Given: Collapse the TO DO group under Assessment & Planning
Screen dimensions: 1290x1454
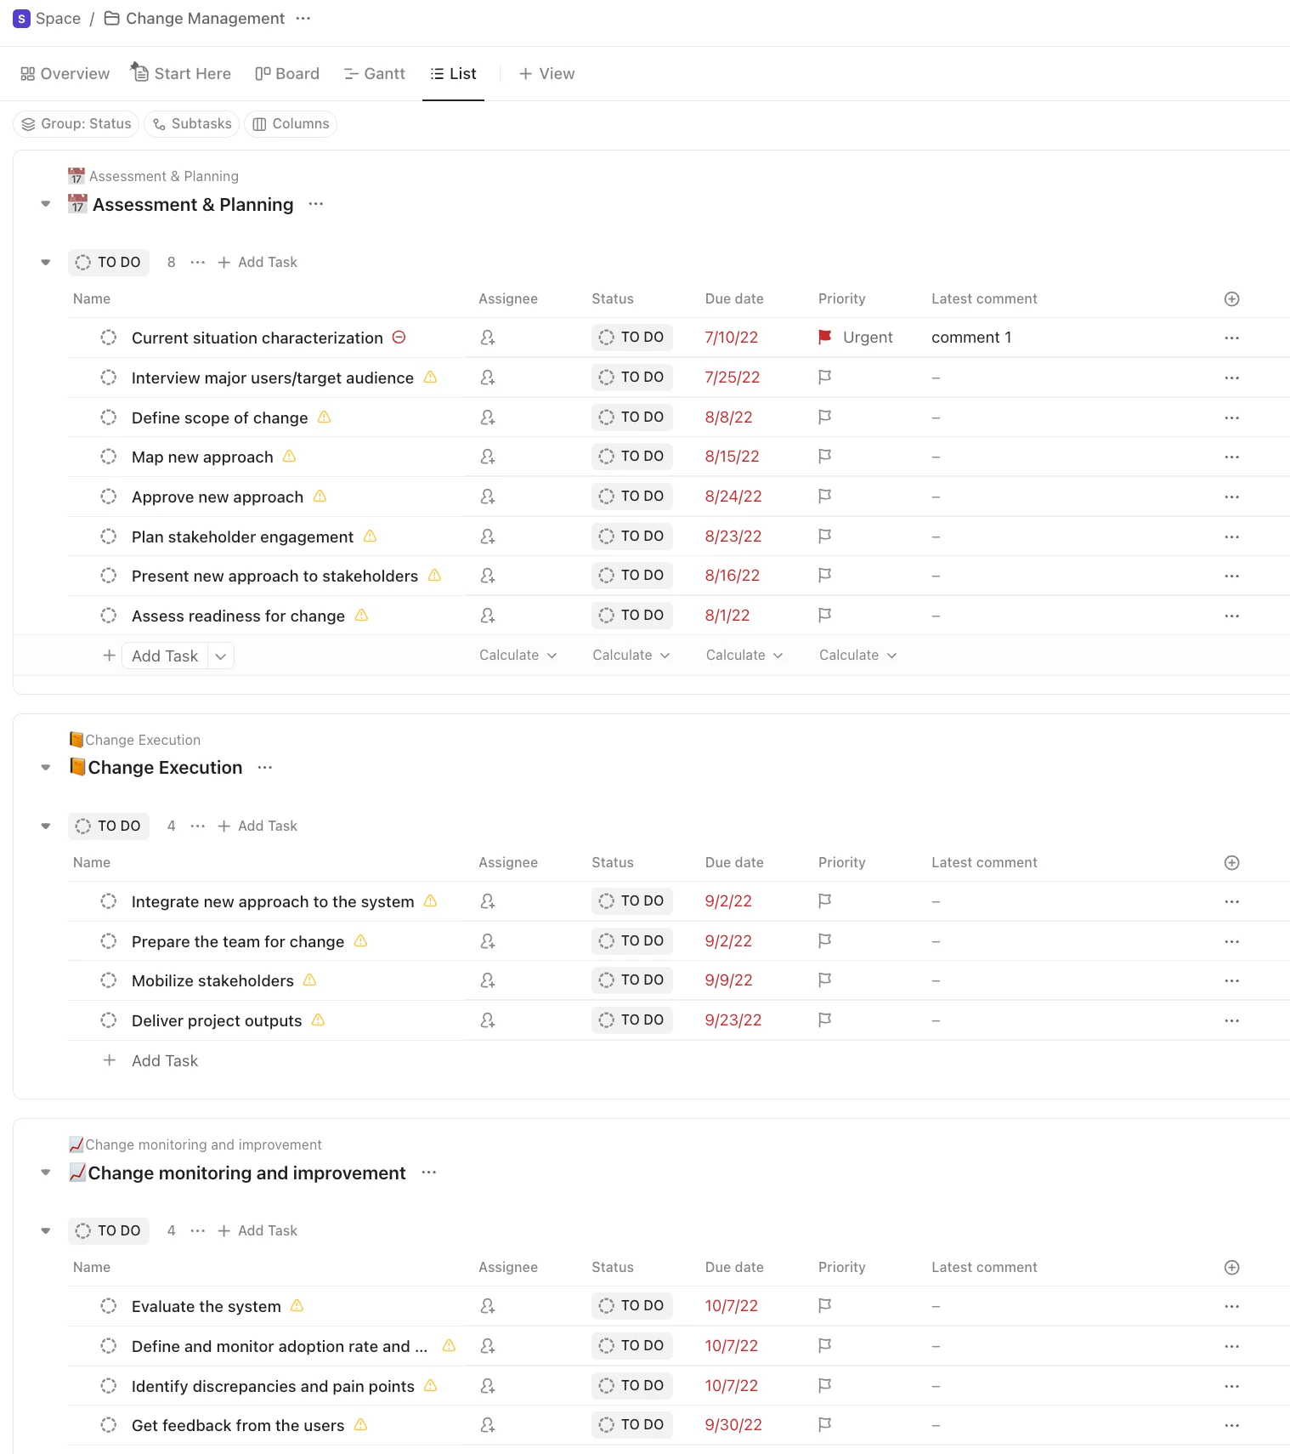Looking at the screenshot, I should 46,262.
